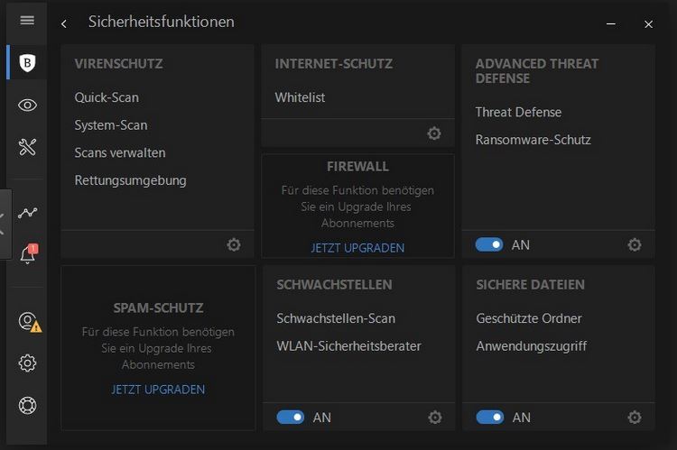The image size is (677, 450).
Task: Minimize the Bitdefender window
Action: [x=611, y=23]
